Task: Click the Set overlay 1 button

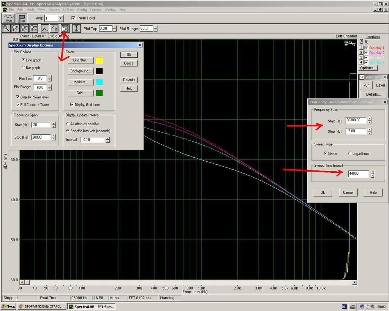Action: tap(361, 47)
